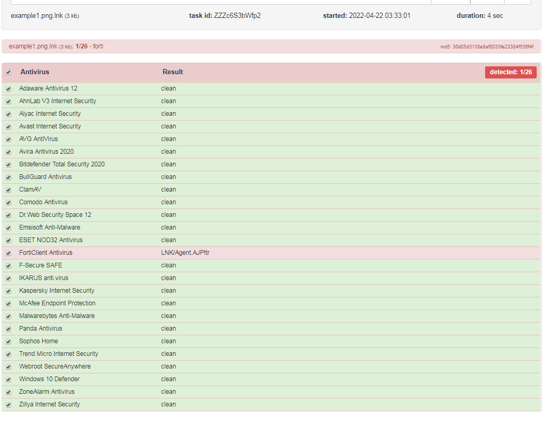Uncheck Bitdefender Total Security 2020 checkbox
Screen dimensions: 543x427
pos(8,165)
